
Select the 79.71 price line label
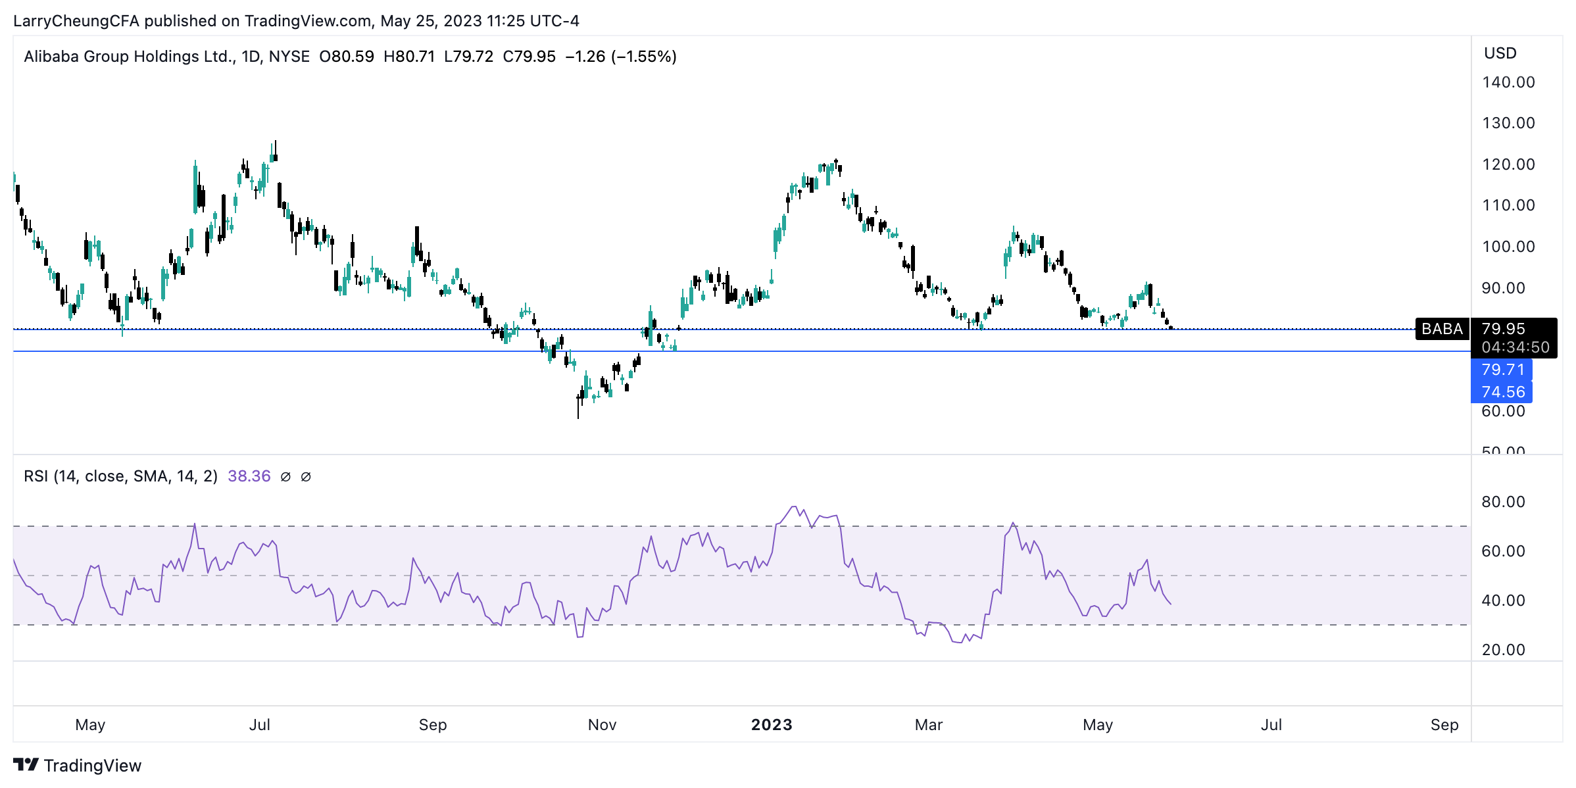tap(1502, 370)
